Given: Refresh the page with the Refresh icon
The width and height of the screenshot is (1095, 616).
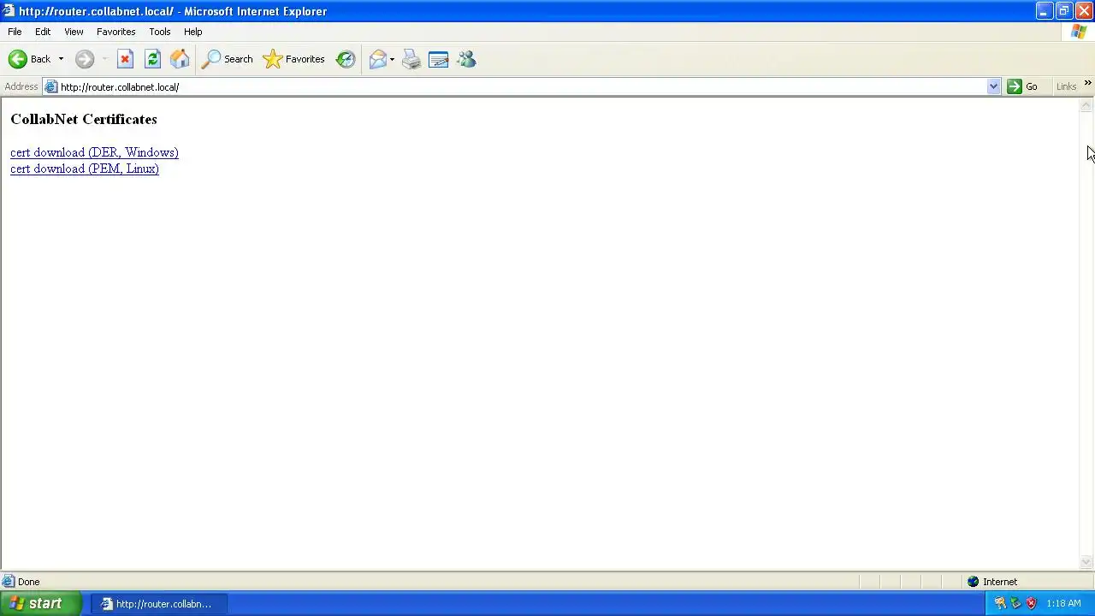Looking at the screenshot, I should [x=152, y=59].
